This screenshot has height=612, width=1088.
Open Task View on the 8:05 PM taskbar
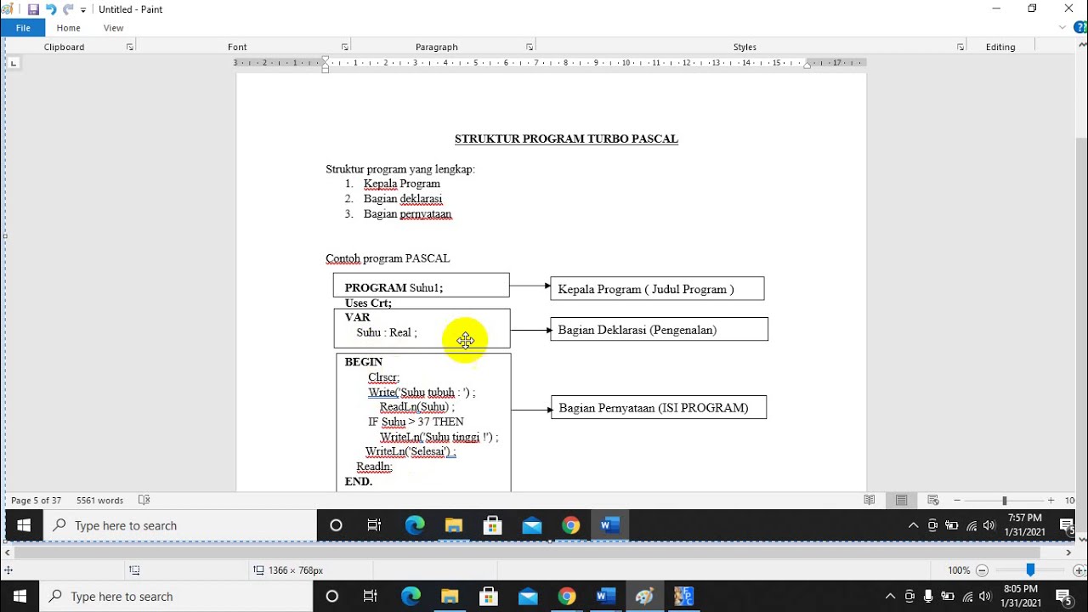(371, 596)
